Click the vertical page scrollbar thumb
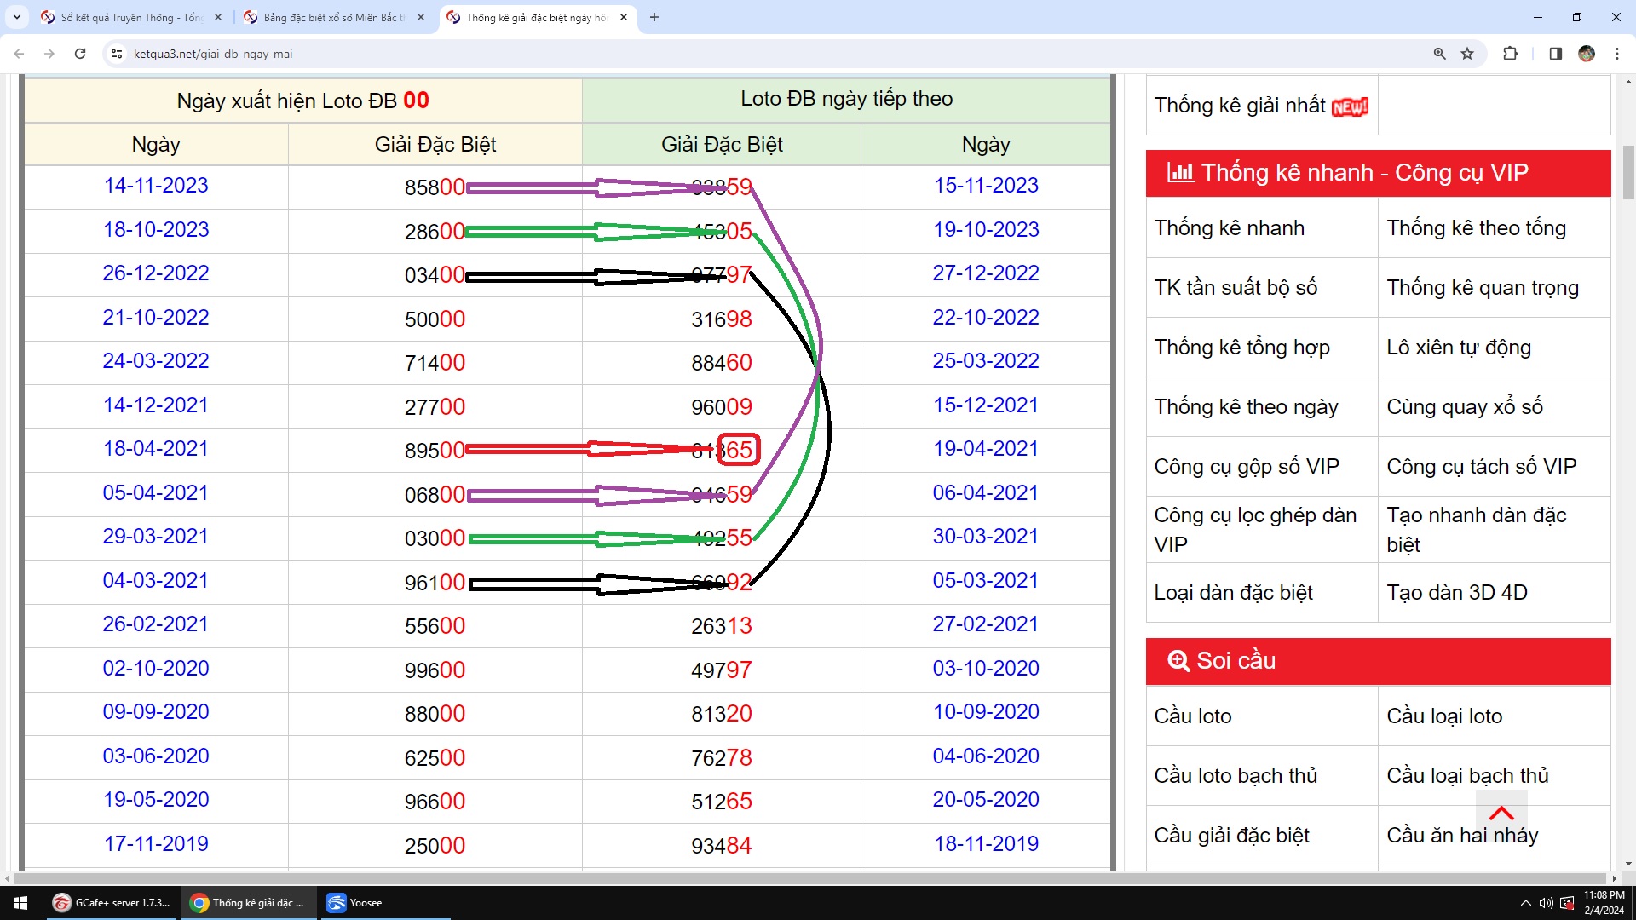Image resolution: width=1636 pixels, height=920 pixels. 1628,170
